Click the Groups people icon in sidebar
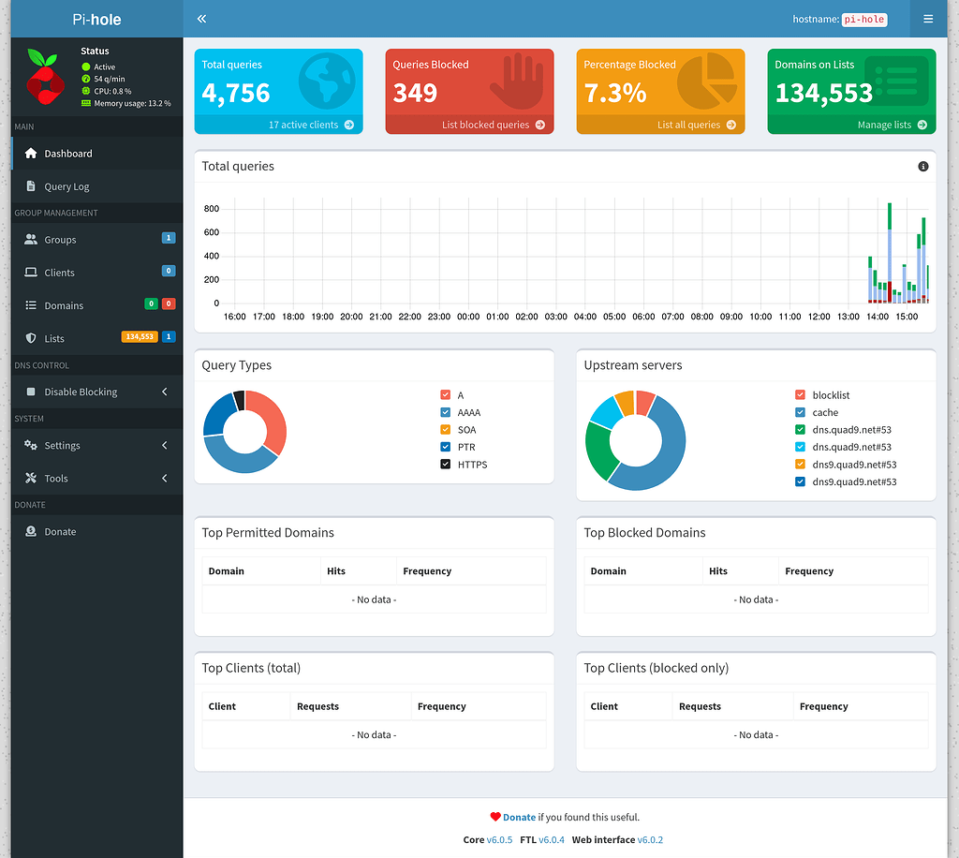 click(31, 240)
